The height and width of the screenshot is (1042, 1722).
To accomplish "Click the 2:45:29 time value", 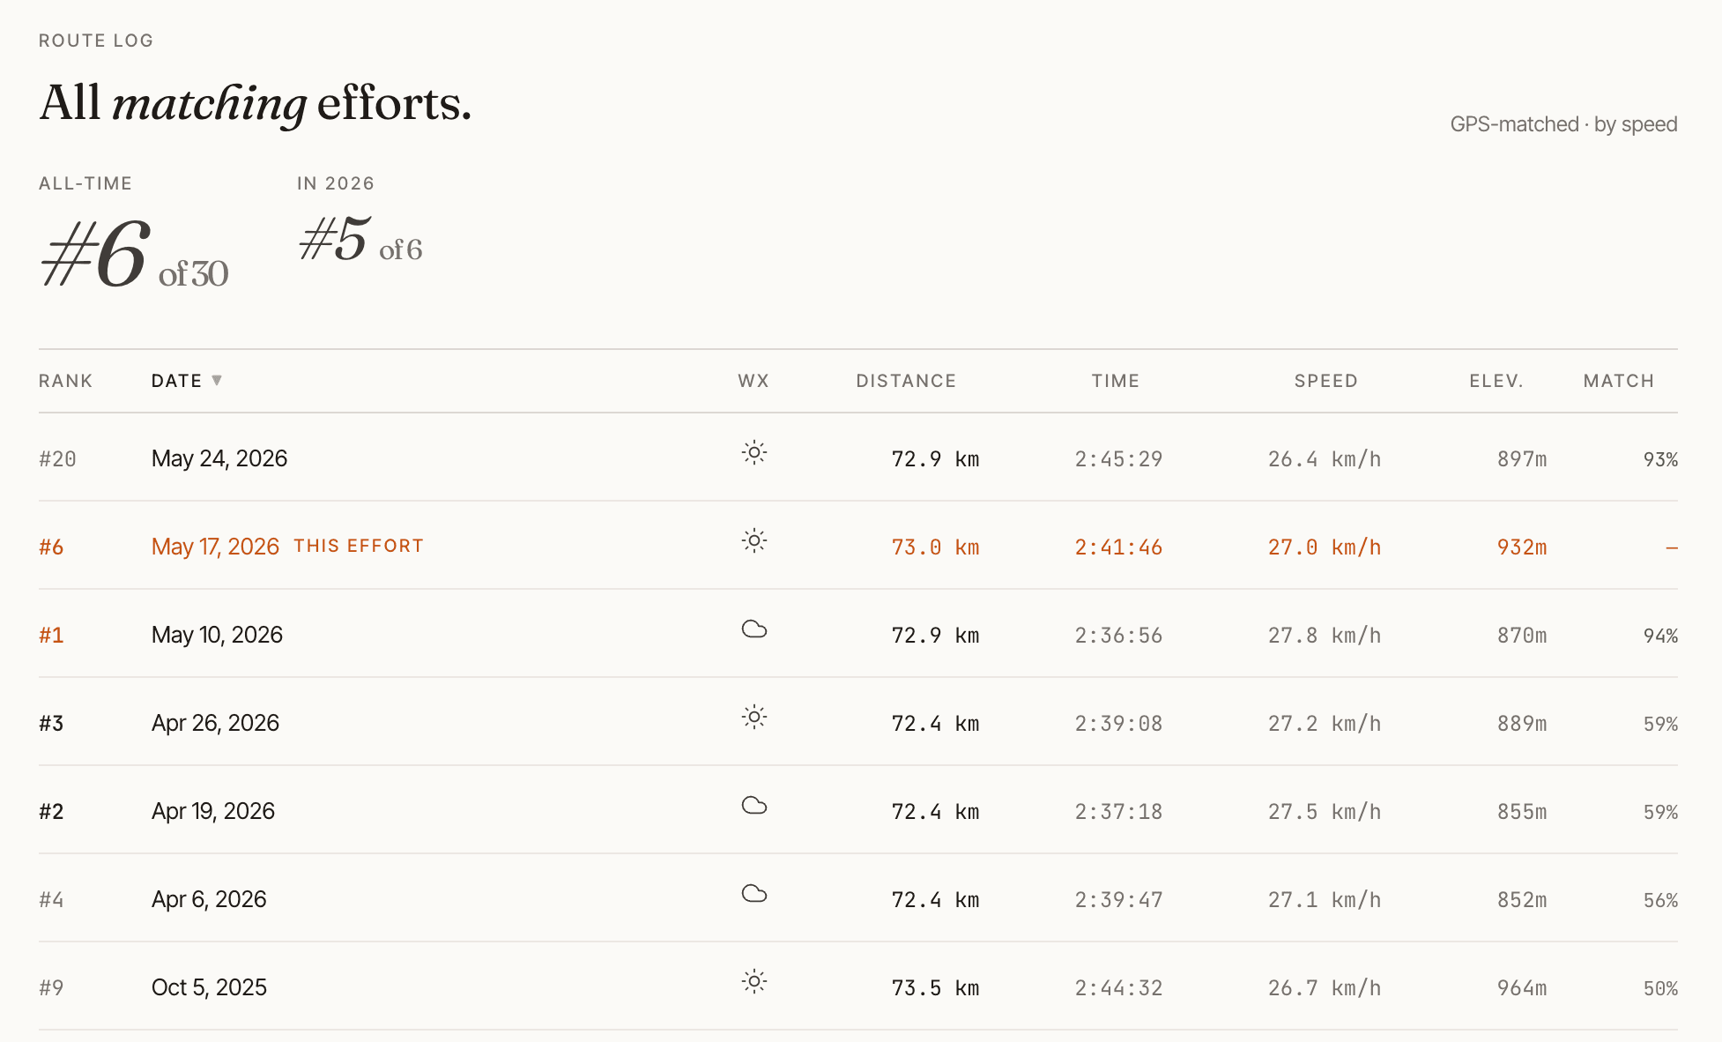I will (x=1118, y=459).
